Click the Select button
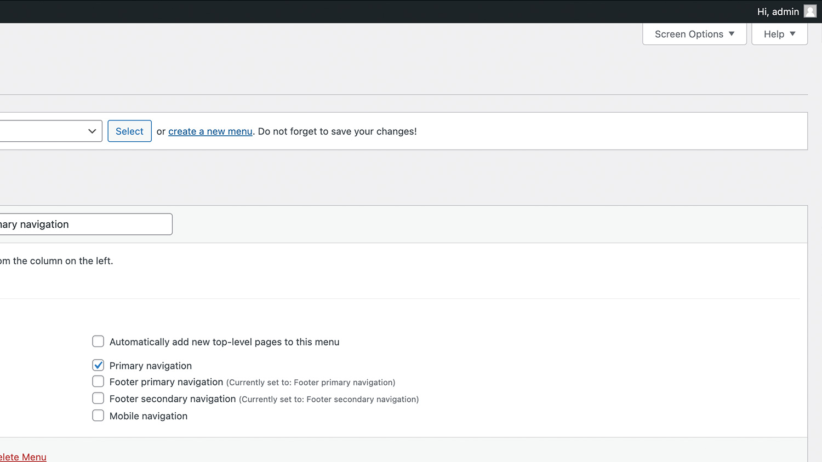The height and width of the screenshot is (462, 822). pos(129,131)
